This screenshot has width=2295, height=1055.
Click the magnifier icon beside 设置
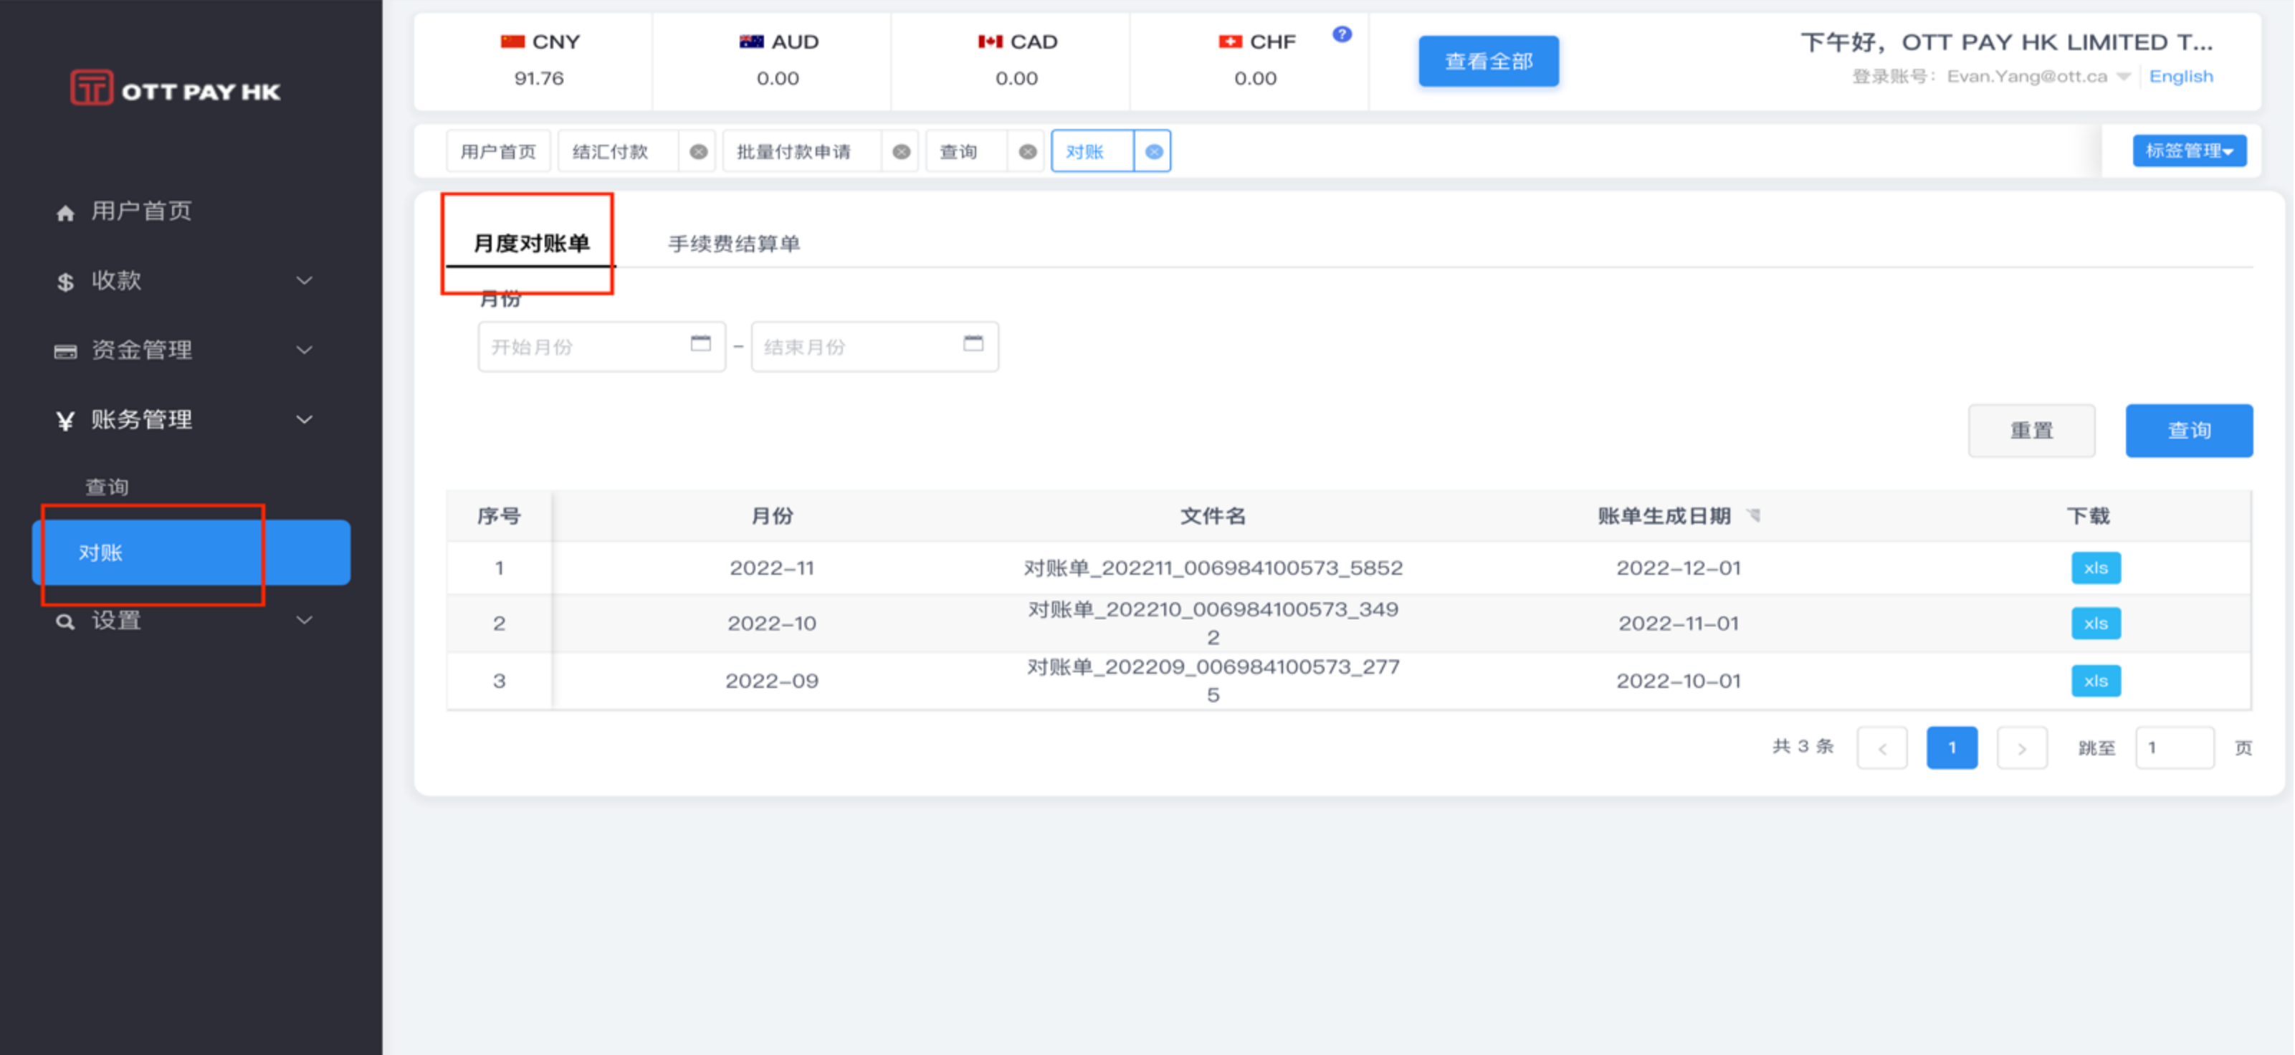(x=65, y=621)
